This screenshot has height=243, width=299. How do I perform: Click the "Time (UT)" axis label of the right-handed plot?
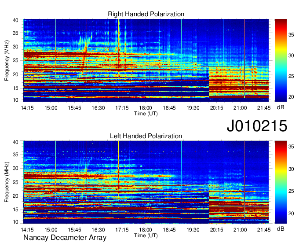[x=146, y=114]
